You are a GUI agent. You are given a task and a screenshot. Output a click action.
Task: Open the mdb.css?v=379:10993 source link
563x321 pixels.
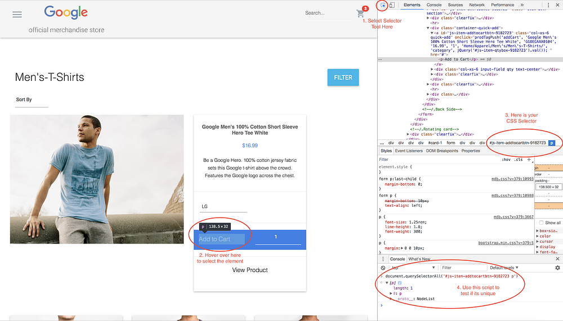[x=512, y=179]
